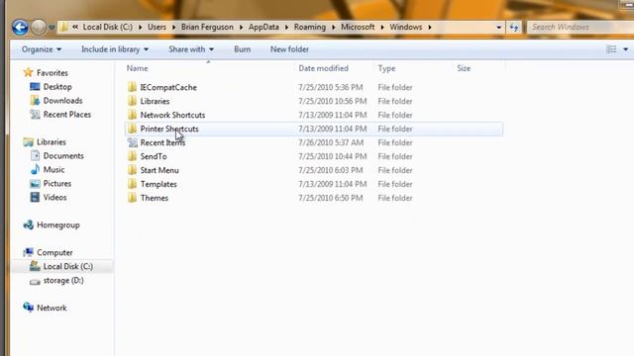Select the IECompatCache folder icon

(x=132, y=87)
